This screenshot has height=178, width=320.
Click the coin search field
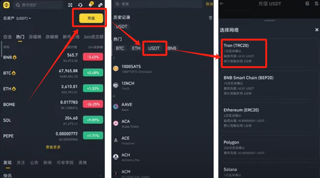tap(38, 5)
